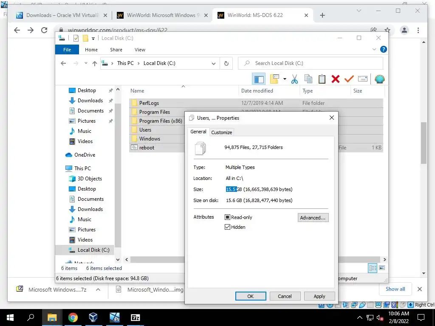435x326 pixels.
Task: Uncheck the Hidden attribute checkbox
Action: pyautogui.click(x=228, y=227)
